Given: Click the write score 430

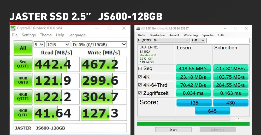Looking at the screenshot, I should coord(230,103).
